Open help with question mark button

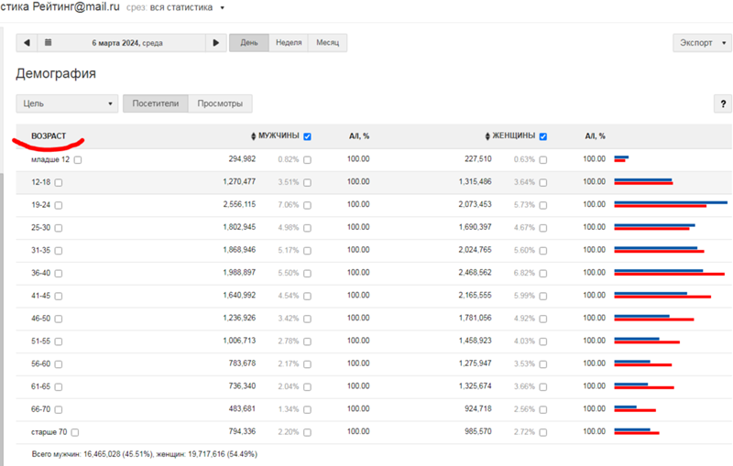point(723,104)
